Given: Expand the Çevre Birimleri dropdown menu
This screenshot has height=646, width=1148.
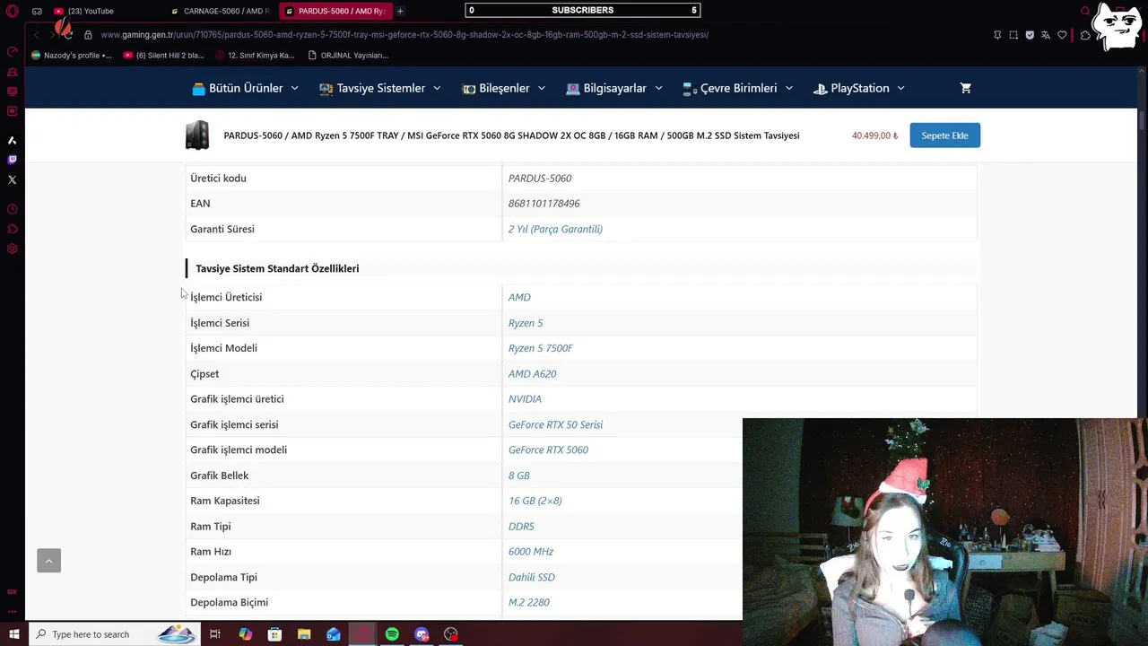Looking at the screenshot, I should coord(738,88).
